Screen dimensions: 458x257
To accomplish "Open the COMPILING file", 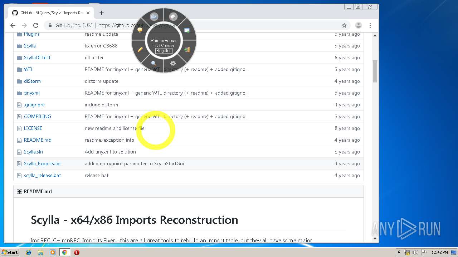I will [38, 116].
